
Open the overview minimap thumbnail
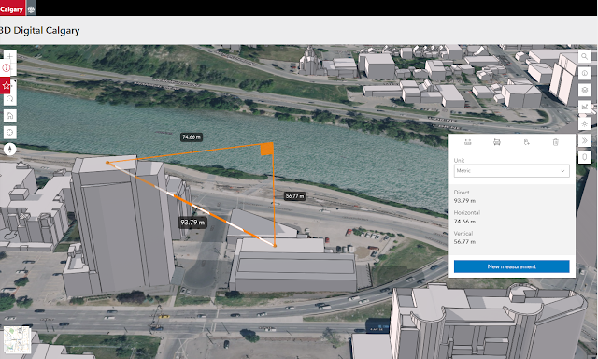(x=17, y=339)
